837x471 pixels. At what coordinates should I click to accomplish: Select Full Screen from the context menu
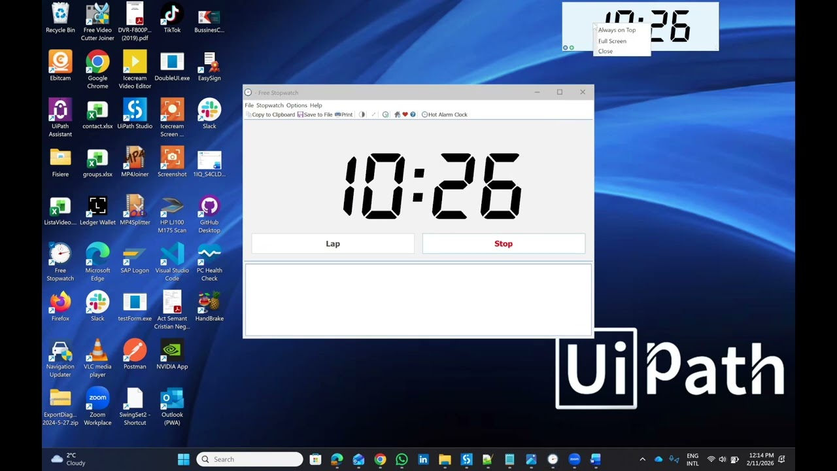tap(621, 41)
